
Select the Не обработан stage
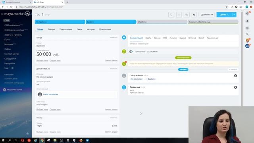point(60,22)
